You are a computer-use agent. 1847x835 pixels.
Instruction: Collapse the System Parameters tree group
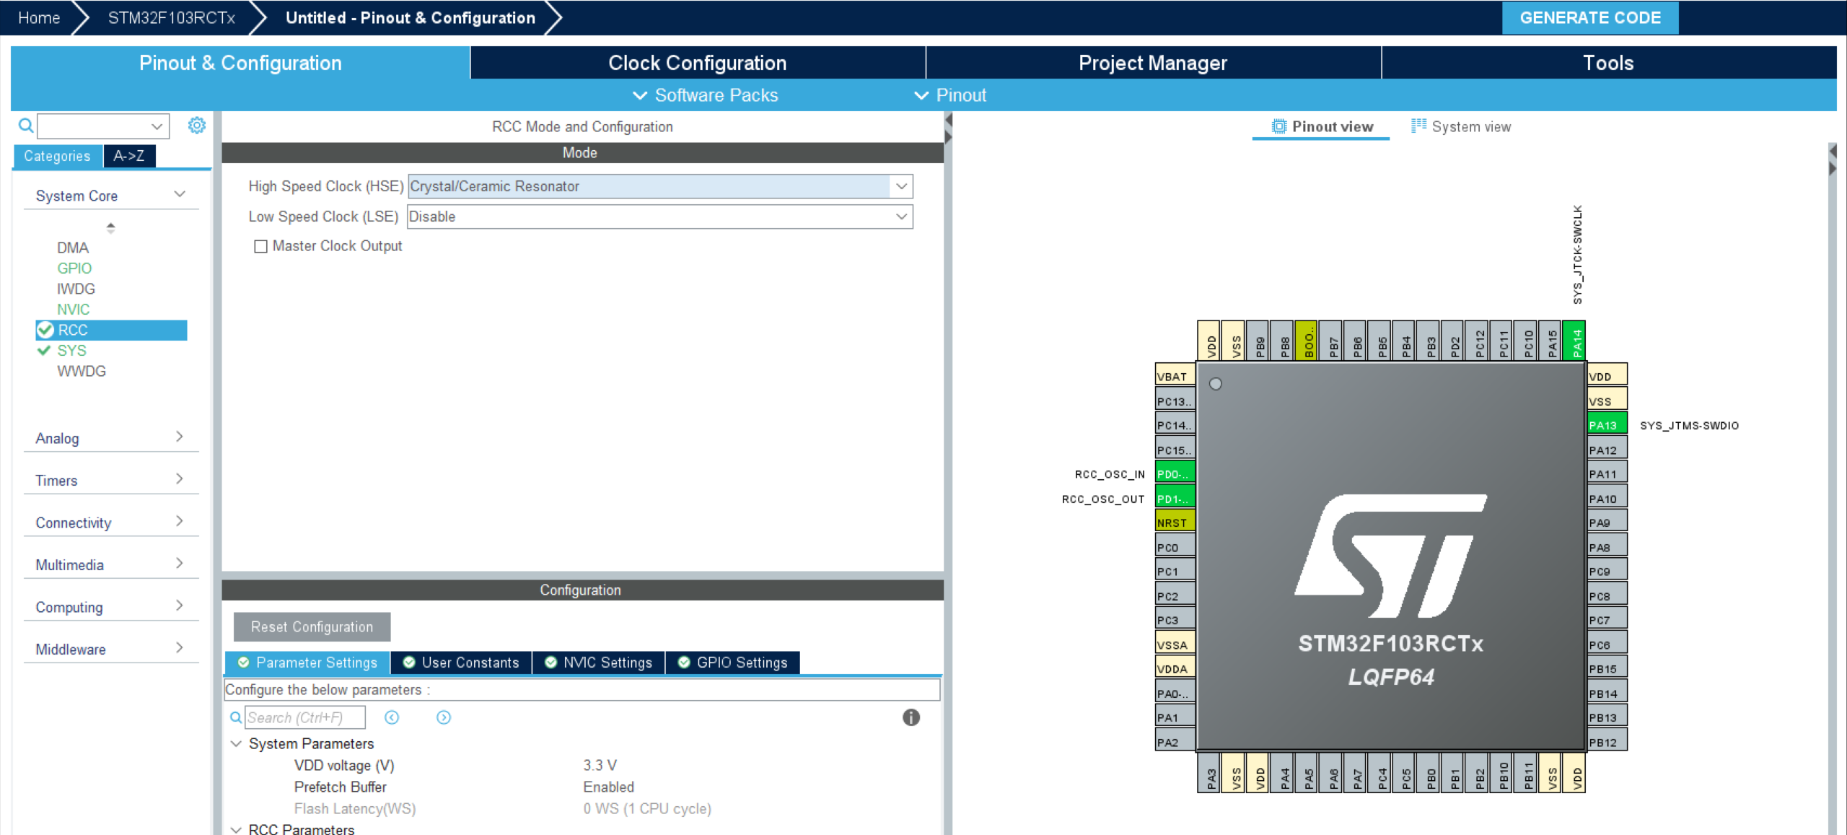[x=236, y=743]
